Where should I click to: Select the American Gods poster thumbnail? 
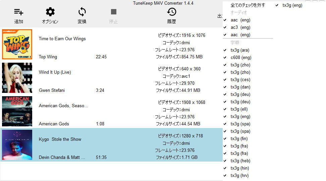click(x=17, y=111)
